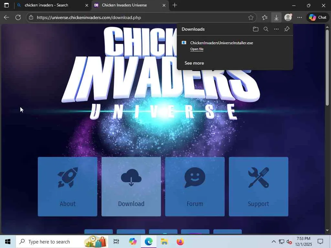Viewport: 331px width, 248px height.
Task: Click the scrollbar down arrow
Action: coord(327,230)
